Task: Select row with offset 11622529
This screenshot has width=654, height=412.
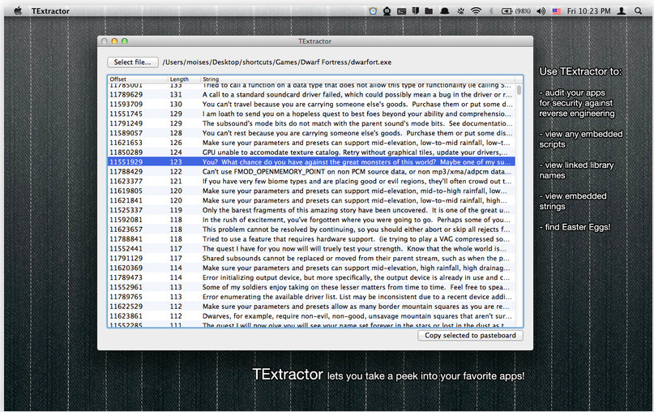Action: [x=311, y=307]
